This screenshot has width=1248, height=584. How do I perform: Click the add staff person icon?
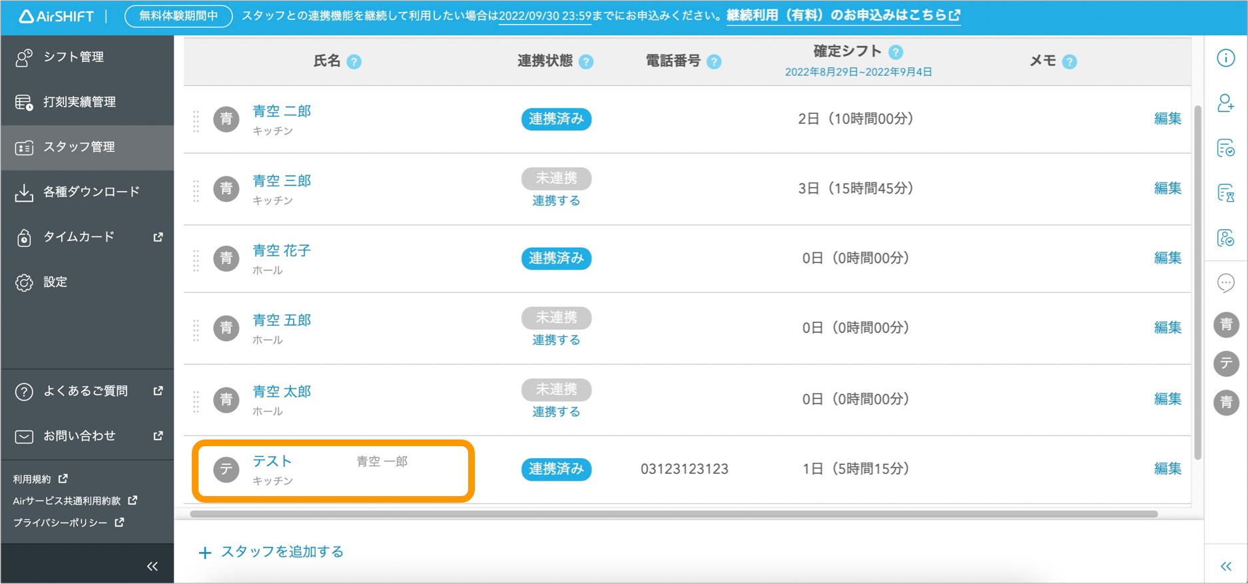pos(1225,103)
